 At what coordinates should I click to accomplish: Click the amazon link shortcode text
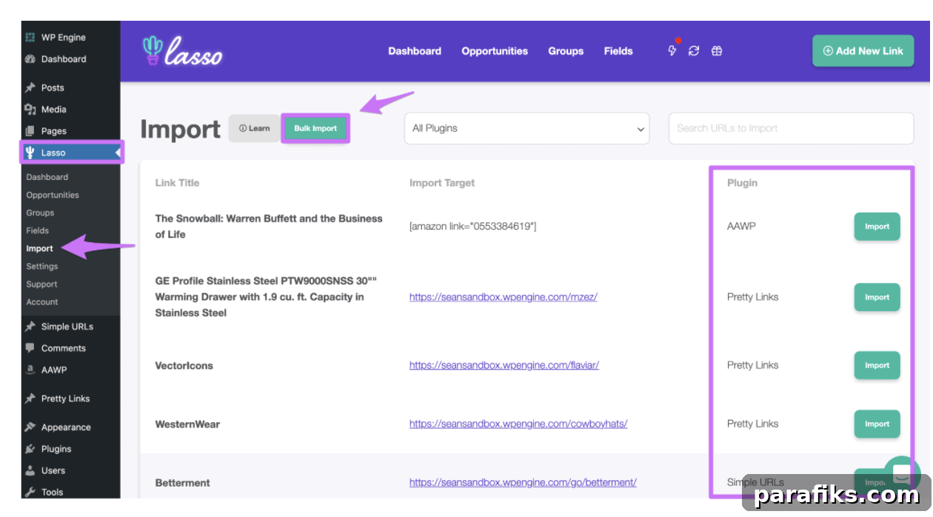tap(472, 226)
